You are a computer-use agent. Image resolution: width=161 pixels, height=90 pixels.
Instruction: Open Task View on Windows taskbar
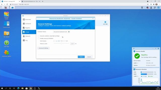pos(14,88)
